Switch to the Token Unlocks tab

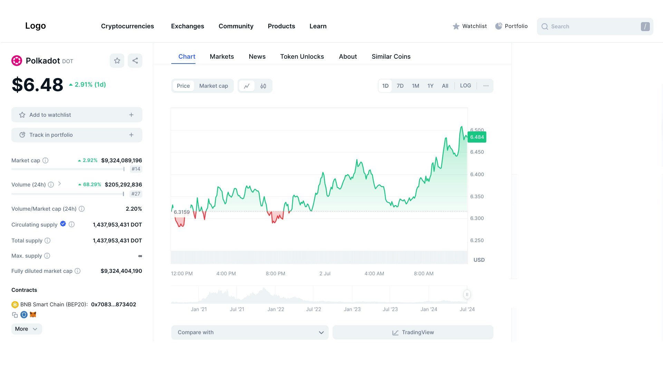302,56
